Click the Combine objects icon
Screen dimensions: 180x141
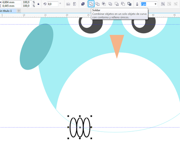tap(83, 4)
